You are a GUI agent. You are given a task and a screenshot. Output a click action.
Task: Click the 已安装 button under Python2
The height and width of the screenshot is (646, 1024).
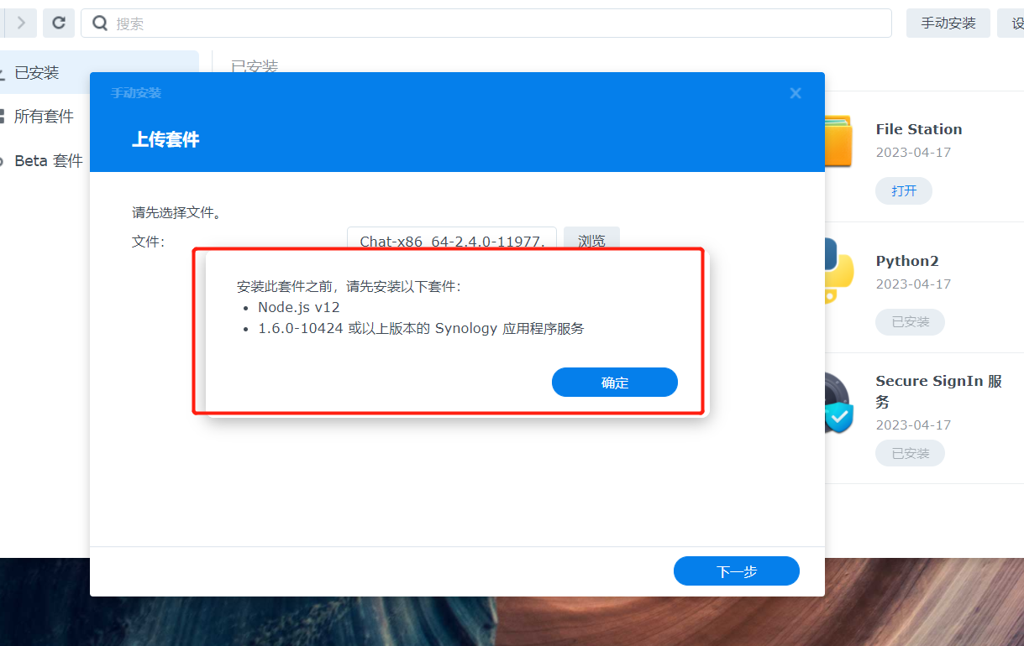(911, 321)
